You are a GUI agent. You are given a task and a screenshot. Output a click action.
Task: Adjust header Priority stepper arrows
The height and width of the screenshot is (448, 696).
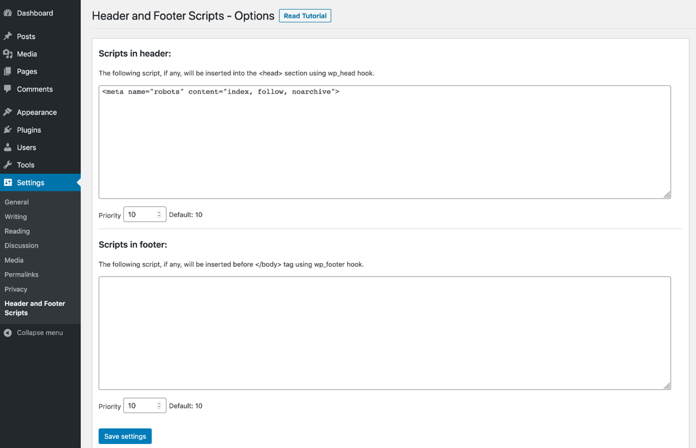tap(159, 214)
